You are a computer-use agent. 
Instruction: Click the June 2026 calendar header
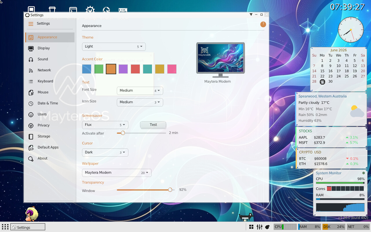coord(339,50)
